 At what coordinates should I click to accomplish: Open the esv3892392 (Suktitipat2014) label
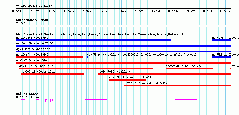(x=131, y=77)
